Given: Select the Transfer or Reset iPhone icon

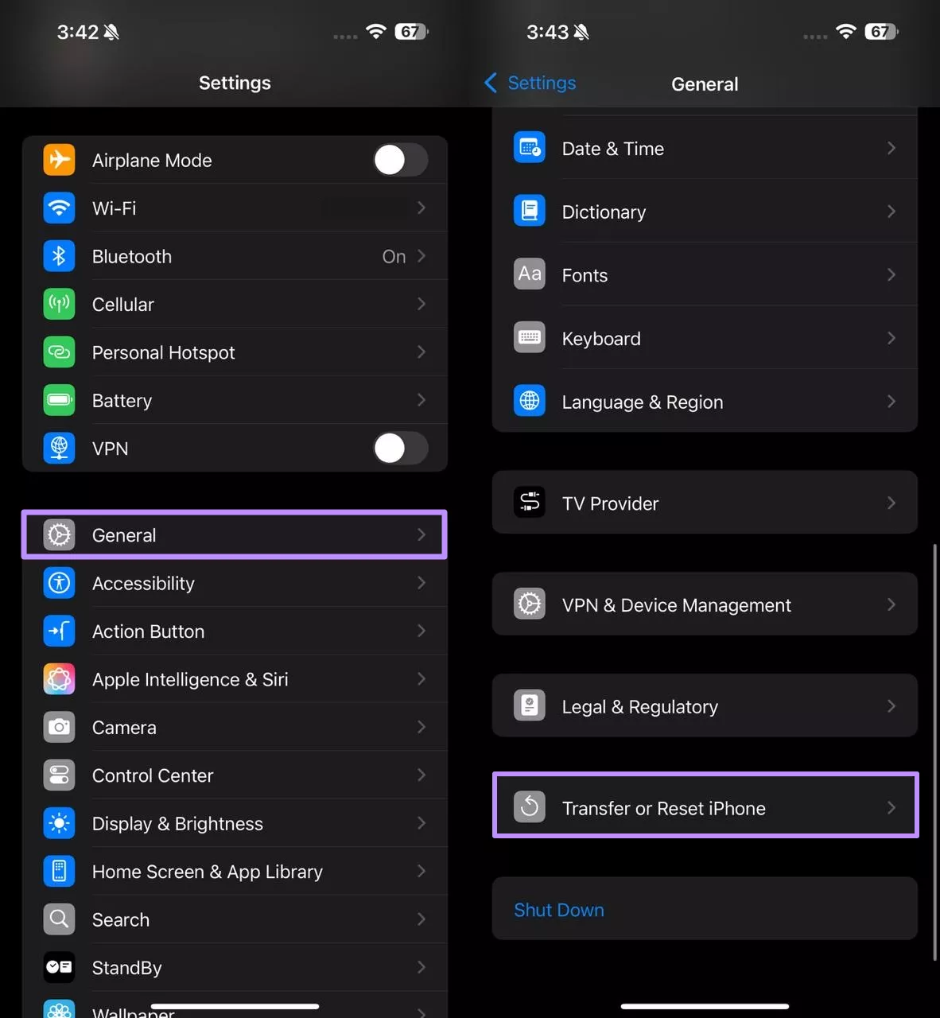Looking at the screenshot, I should pos(530,806).
